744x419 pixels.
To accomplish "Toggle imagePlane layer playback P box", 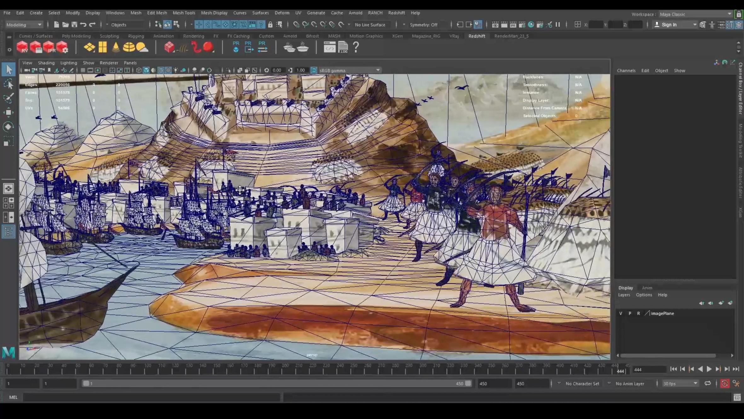I will (x=630, y=313).
